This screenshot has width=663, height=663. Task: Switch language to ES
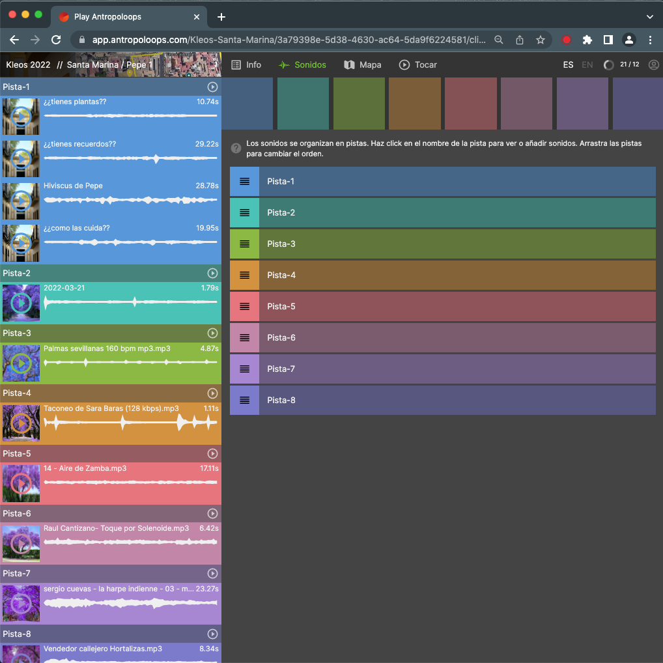tap(568, 65)
